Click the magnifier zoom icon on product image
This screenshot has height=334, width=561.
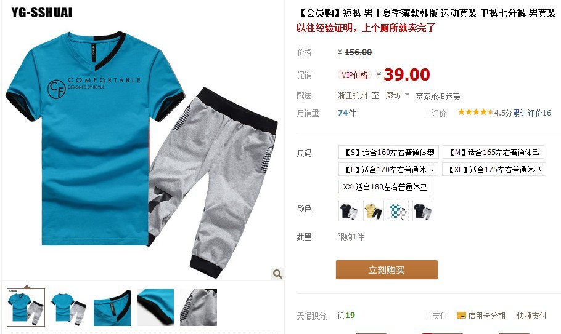click(x=277, y=274)
